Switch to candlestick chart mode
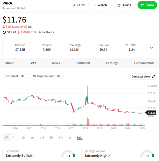Screen dimensions: 159x161 pyautogui.click(x=13, y=137)
